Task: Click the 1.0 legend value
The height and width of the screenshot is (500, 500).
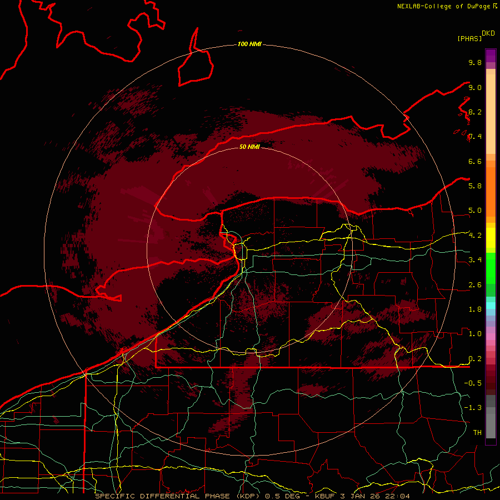Action: [475, 333]
